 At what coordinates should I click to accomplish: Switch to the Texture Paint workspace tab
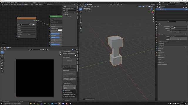(41, 3)
